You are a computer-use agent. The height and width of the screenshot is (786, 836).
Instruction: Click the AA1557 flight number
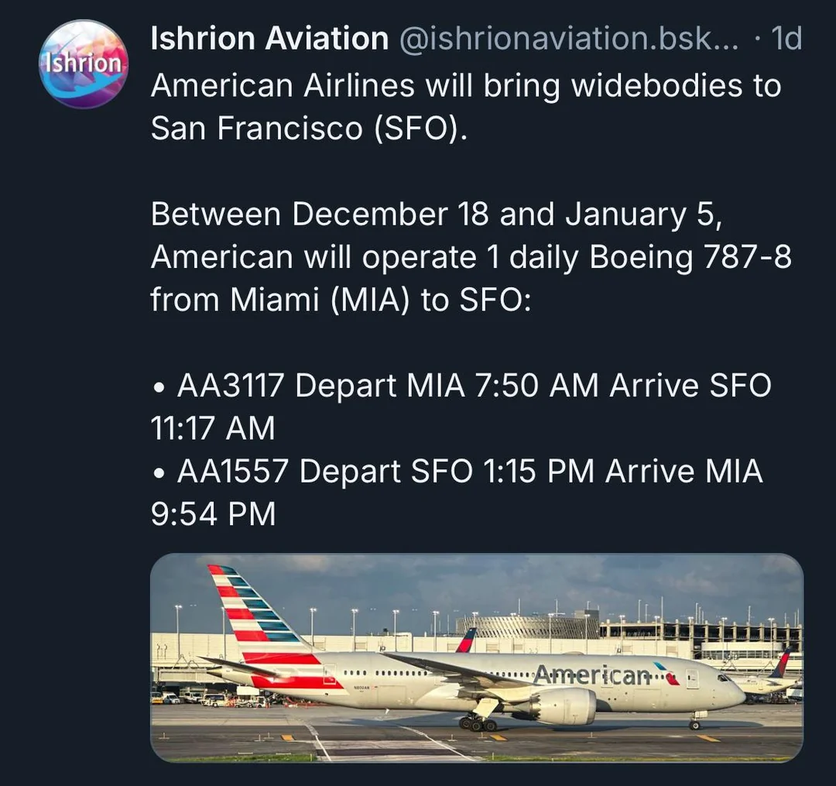[x=232, y=471]
